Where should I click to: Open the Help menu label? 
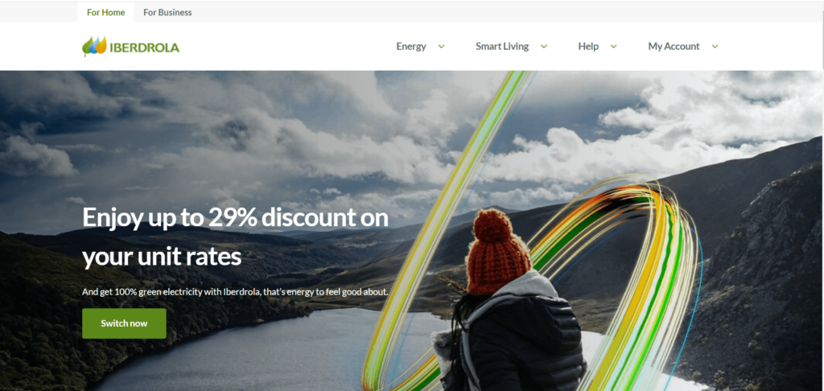coord(588,46)
